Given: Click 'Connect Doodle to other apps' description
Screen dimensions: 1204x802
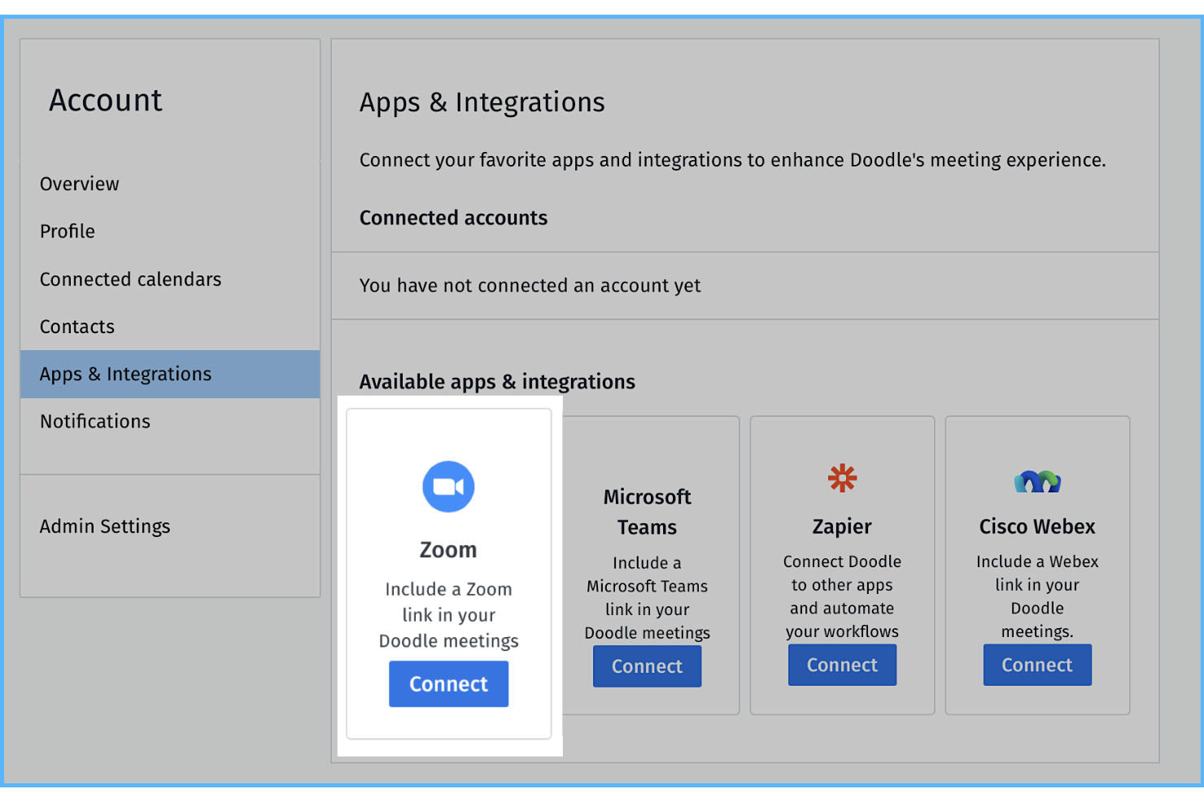Looking at the screenshot, I should [x=842, y=596].
